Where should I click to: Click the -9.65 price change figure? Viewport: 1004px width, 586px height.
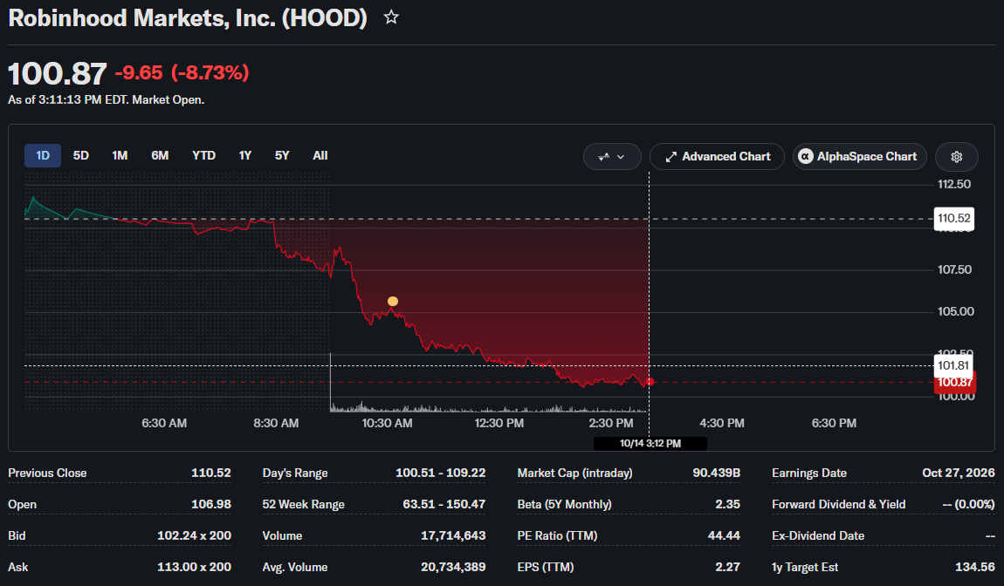(139, 73)
